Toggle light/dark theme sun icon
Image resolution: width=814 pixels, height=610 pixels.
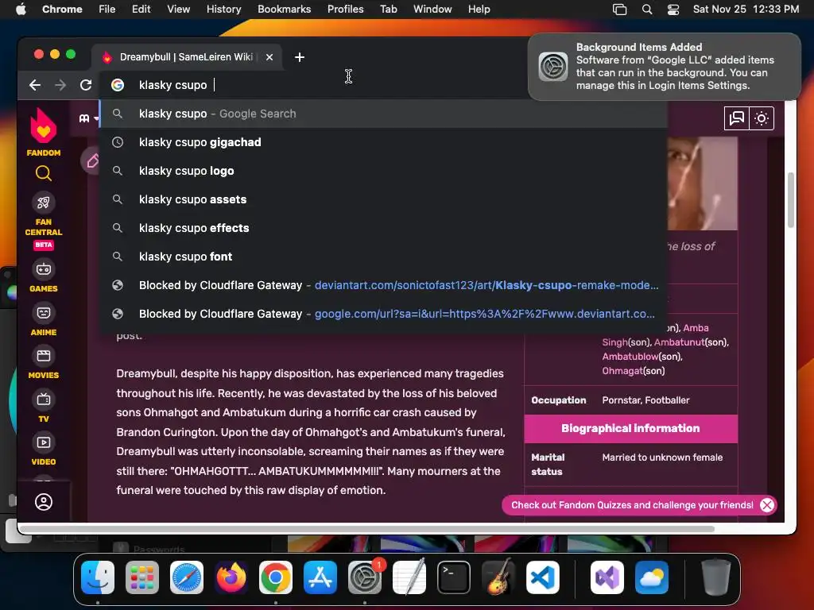click(x=761, y=118)
